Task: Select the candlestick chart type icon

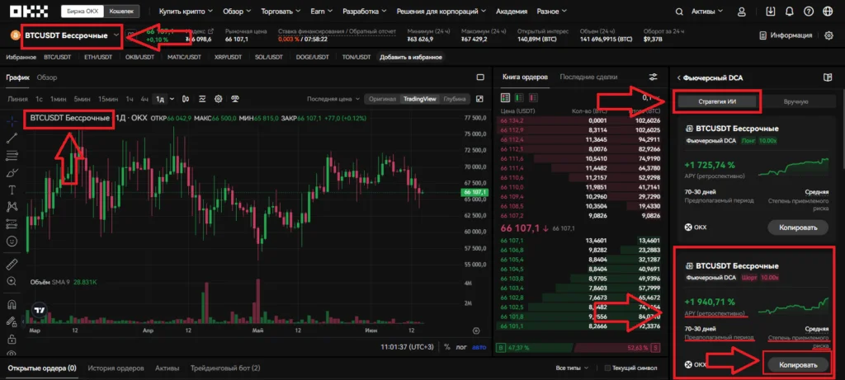Action: [186, 99]
